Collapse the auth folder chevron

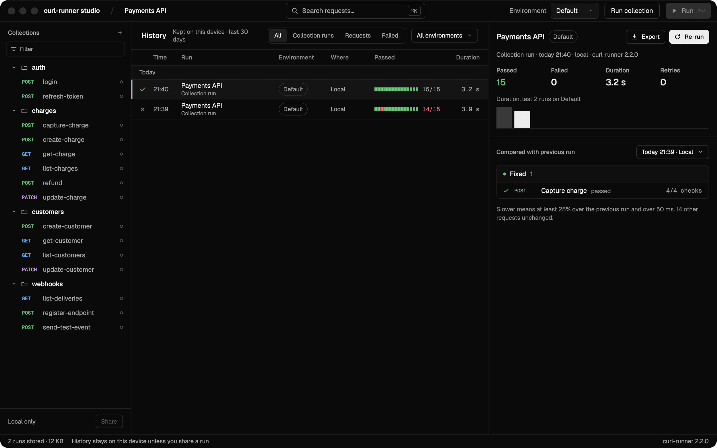(x=14, y=67)
